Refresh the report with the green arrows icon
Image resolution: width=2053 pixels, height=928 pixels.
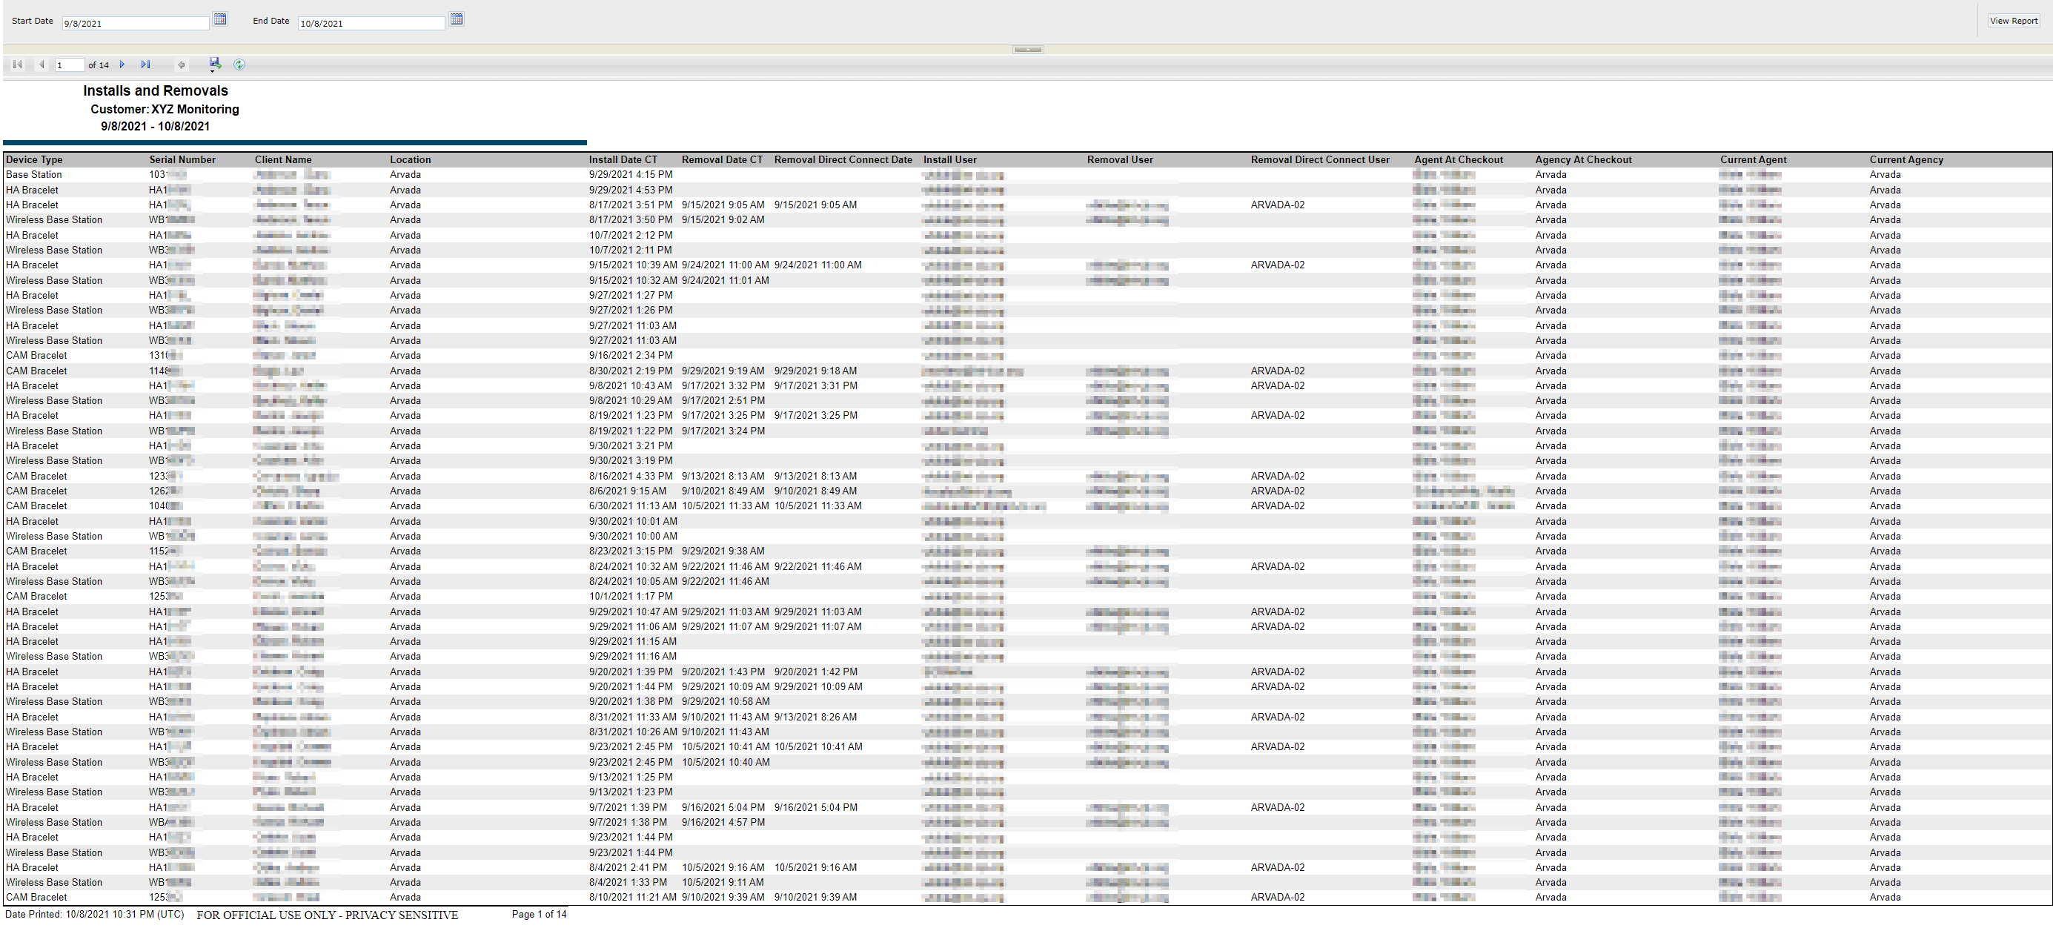(x=239, y=64)
